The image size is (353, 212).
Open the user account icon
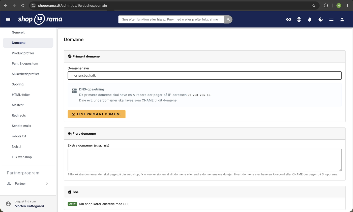pos(342,19)
